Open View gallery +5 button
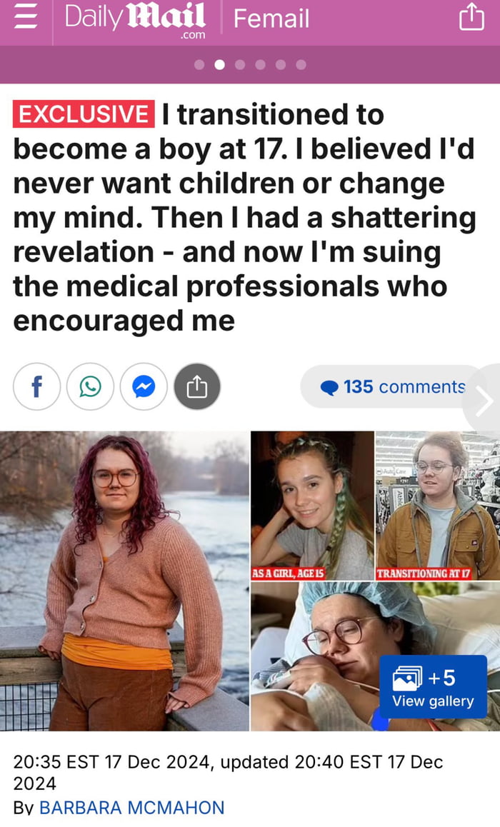The height and width of the screenshot is (827, 500). coord(433,687)
